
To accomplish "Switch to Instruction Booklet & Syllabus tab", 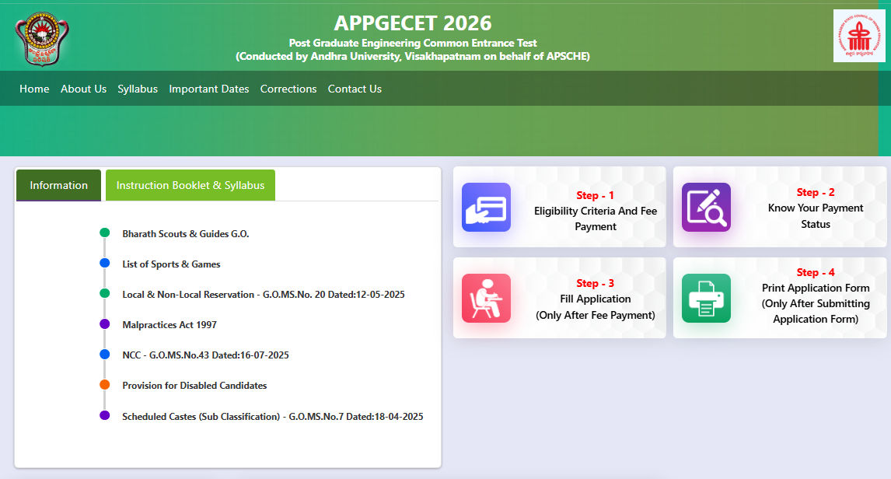I will 190,185.
